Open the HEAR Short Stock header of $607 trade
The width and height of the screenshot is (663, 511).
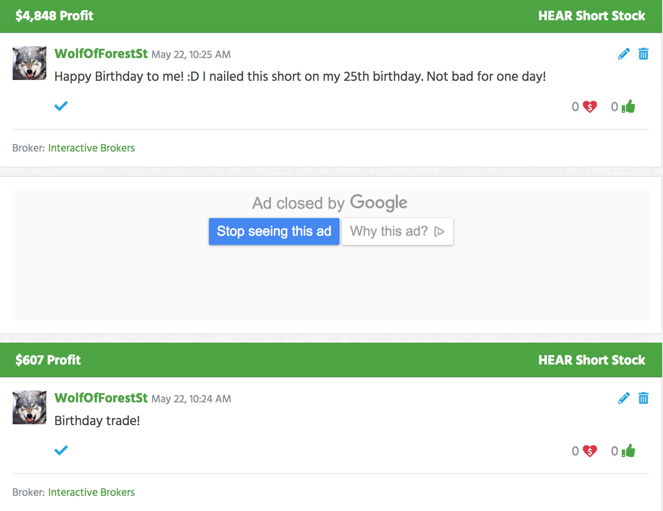click(591, 360)
